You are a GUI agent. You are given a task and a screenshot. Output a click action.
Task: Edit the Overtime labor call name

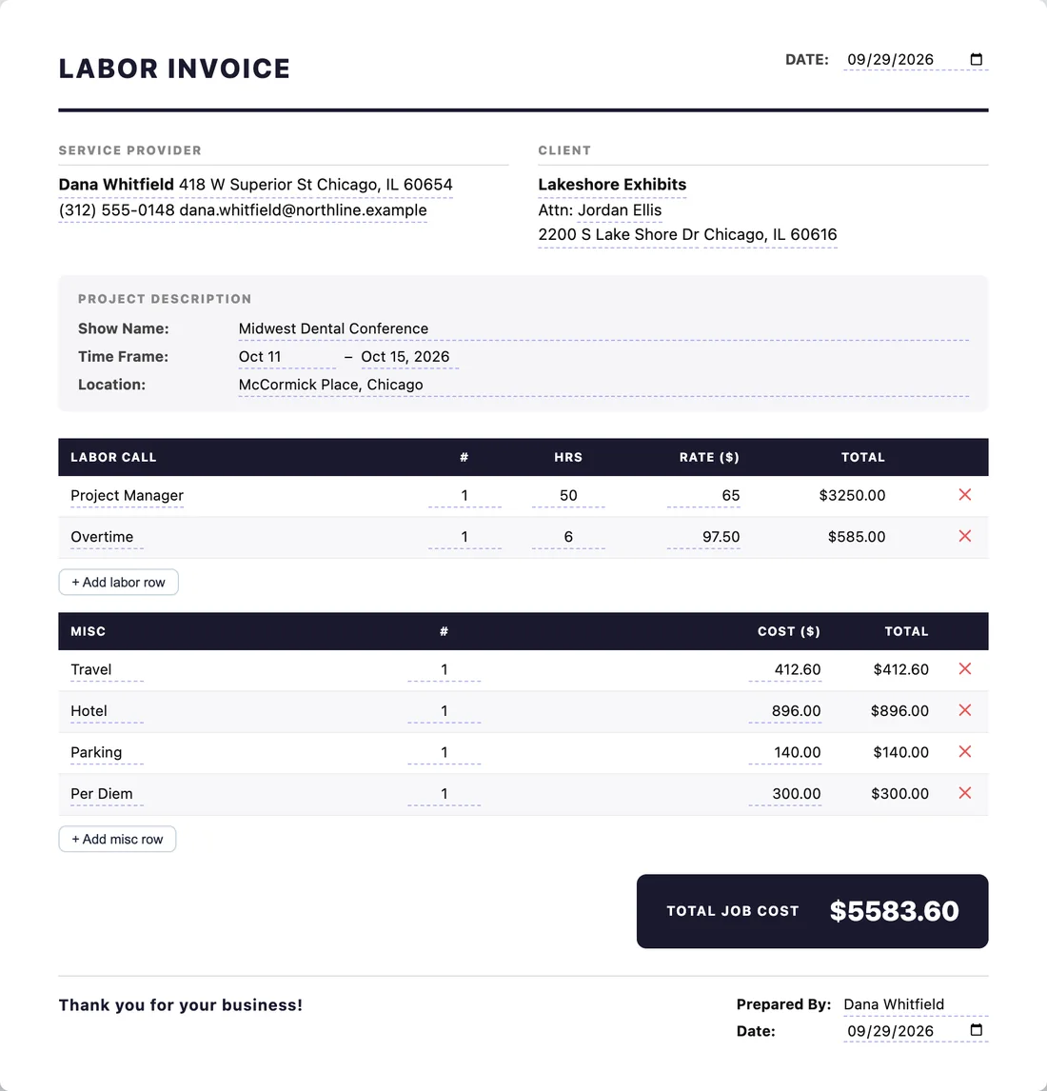click(x=108, y=537)
